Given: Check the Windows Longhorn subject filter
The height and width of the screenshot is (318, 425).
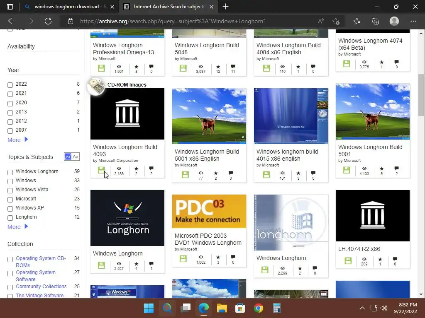Looking at the screenshot, I should tap(10, 172).
